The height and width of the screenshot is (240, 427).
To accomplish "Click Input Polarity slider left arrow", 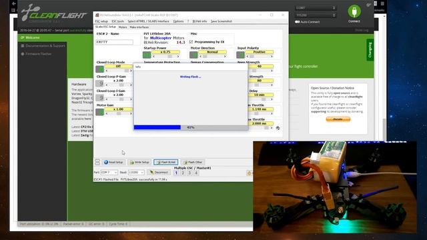I will [x=248, y=56].
